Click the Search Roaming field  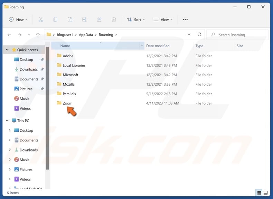(x=237, y=35)
